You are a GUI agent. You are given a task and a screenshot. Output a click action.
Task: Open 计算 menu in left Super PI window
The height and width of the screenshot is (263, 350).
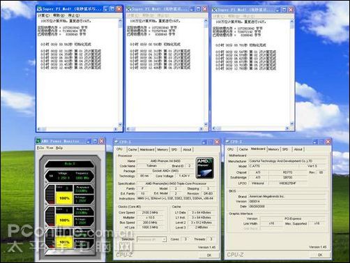click(x=43, y=15)
